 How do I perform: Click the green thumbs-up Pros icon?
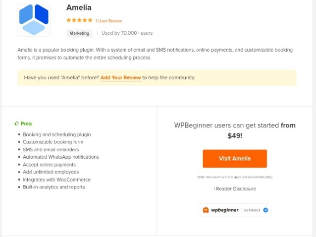[x=17, y=123]
